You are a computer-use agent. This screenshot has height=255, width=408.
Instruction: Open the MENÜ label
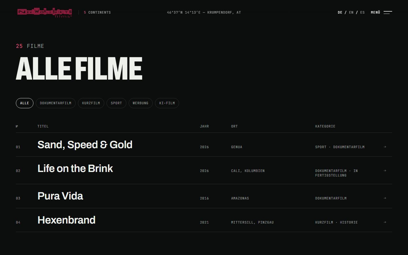coord(375,12)
